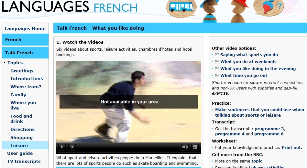Click the video progress bar
Screen dimensions: 307x168
pos(129,152)
